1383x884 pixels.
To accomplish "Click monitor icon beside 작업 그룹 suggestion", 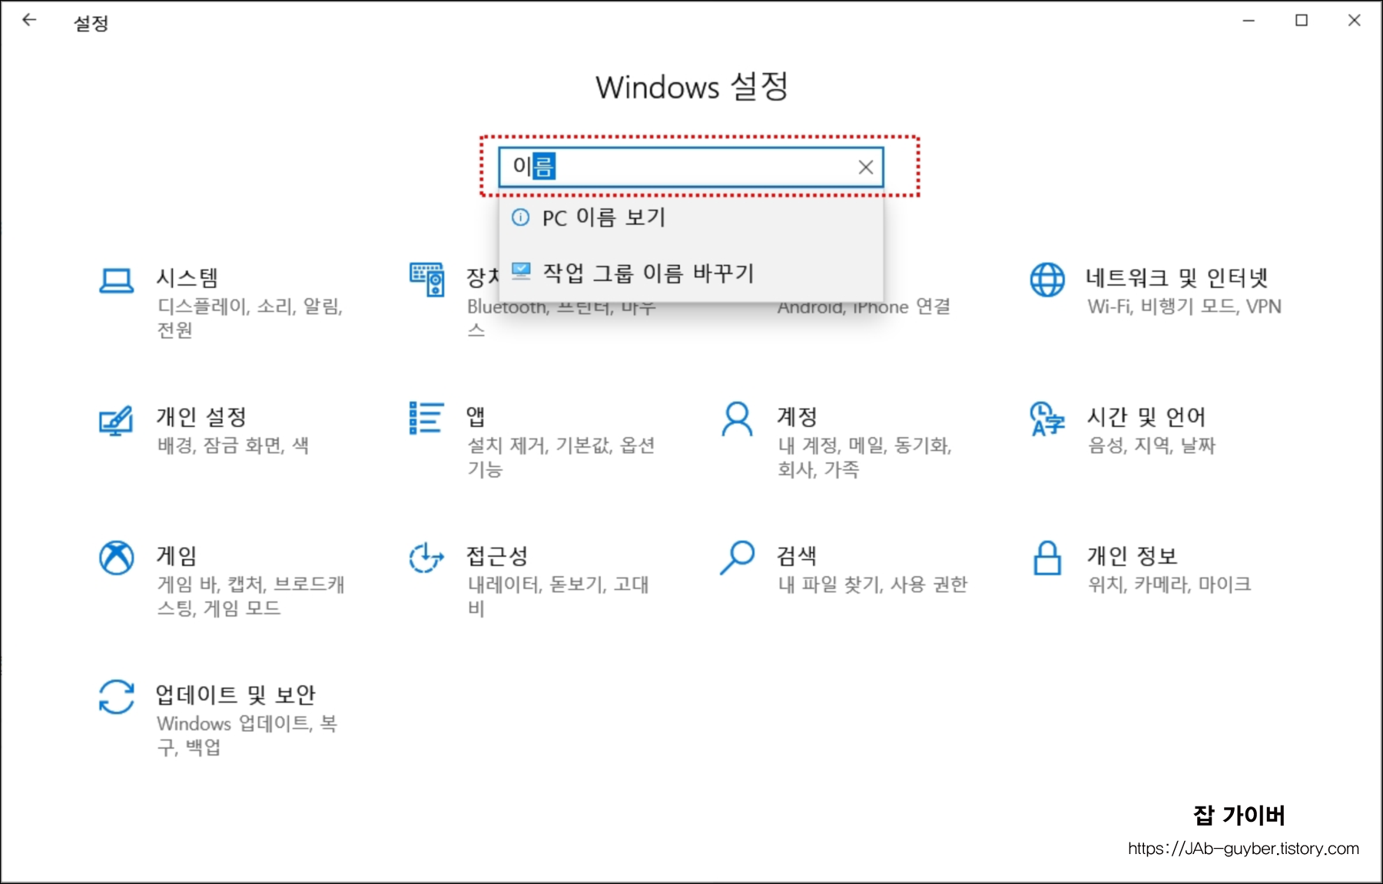I will [x=521, y=271].
